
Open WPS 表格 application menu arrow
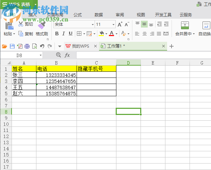point(35,4)
